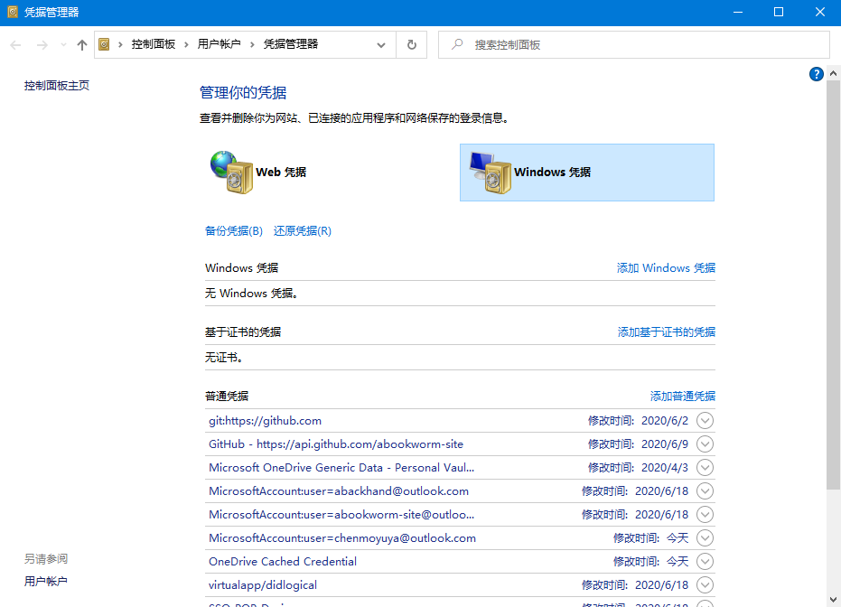
Task: Go up one level with up arrow
Action: 82,44
